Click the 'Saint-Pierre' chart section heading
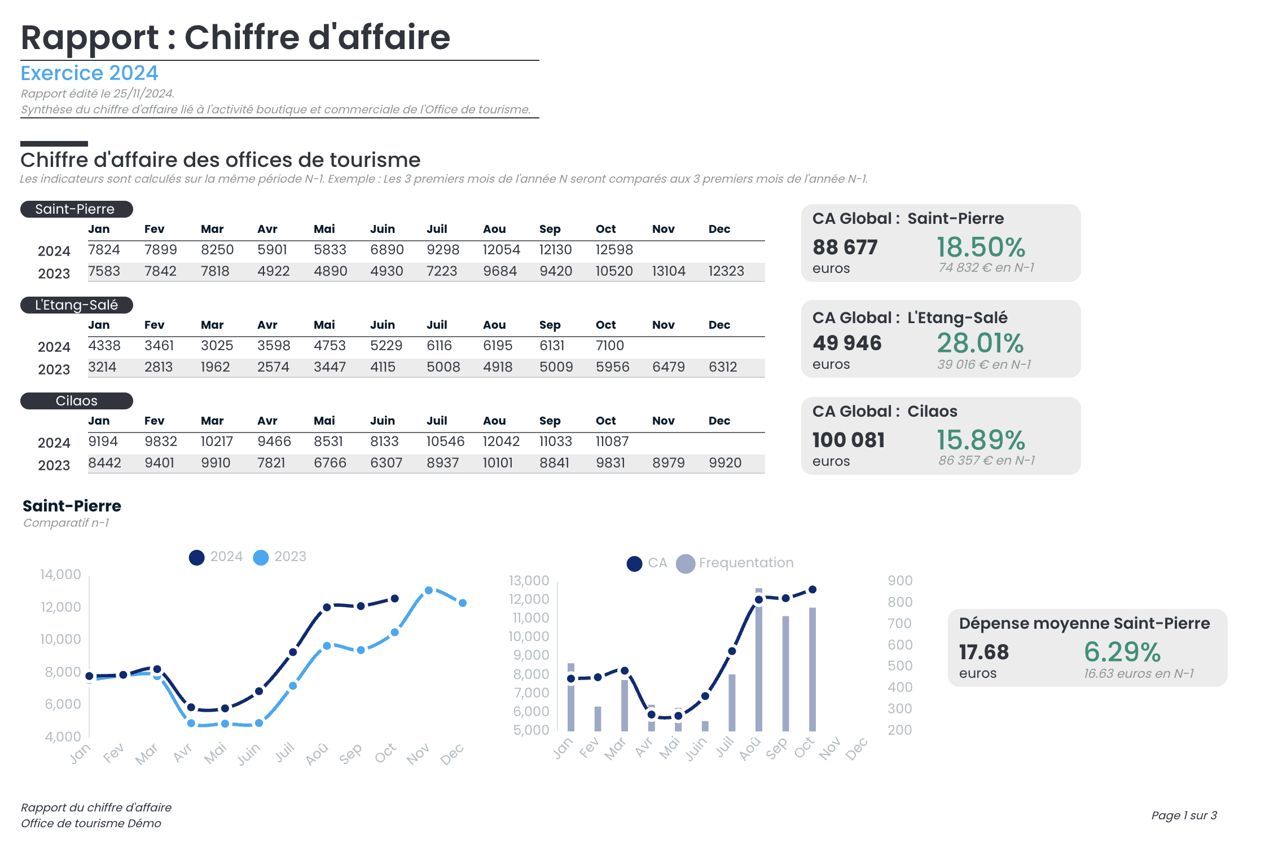 tap(72, 506)
